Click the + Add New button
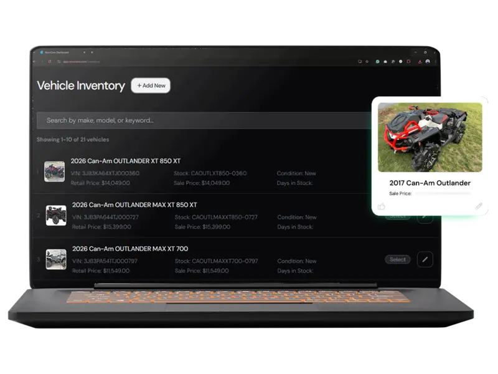Image resolution: width=498 pixels, height=374 pixels. coord(151,85)
